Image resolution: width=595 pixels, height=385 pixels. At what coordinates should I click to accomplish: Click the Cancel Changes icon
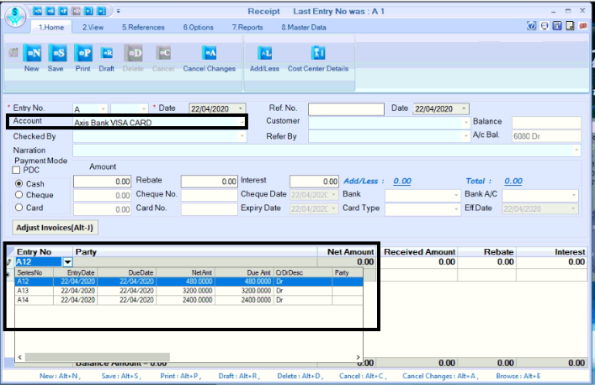click(209, 53)
